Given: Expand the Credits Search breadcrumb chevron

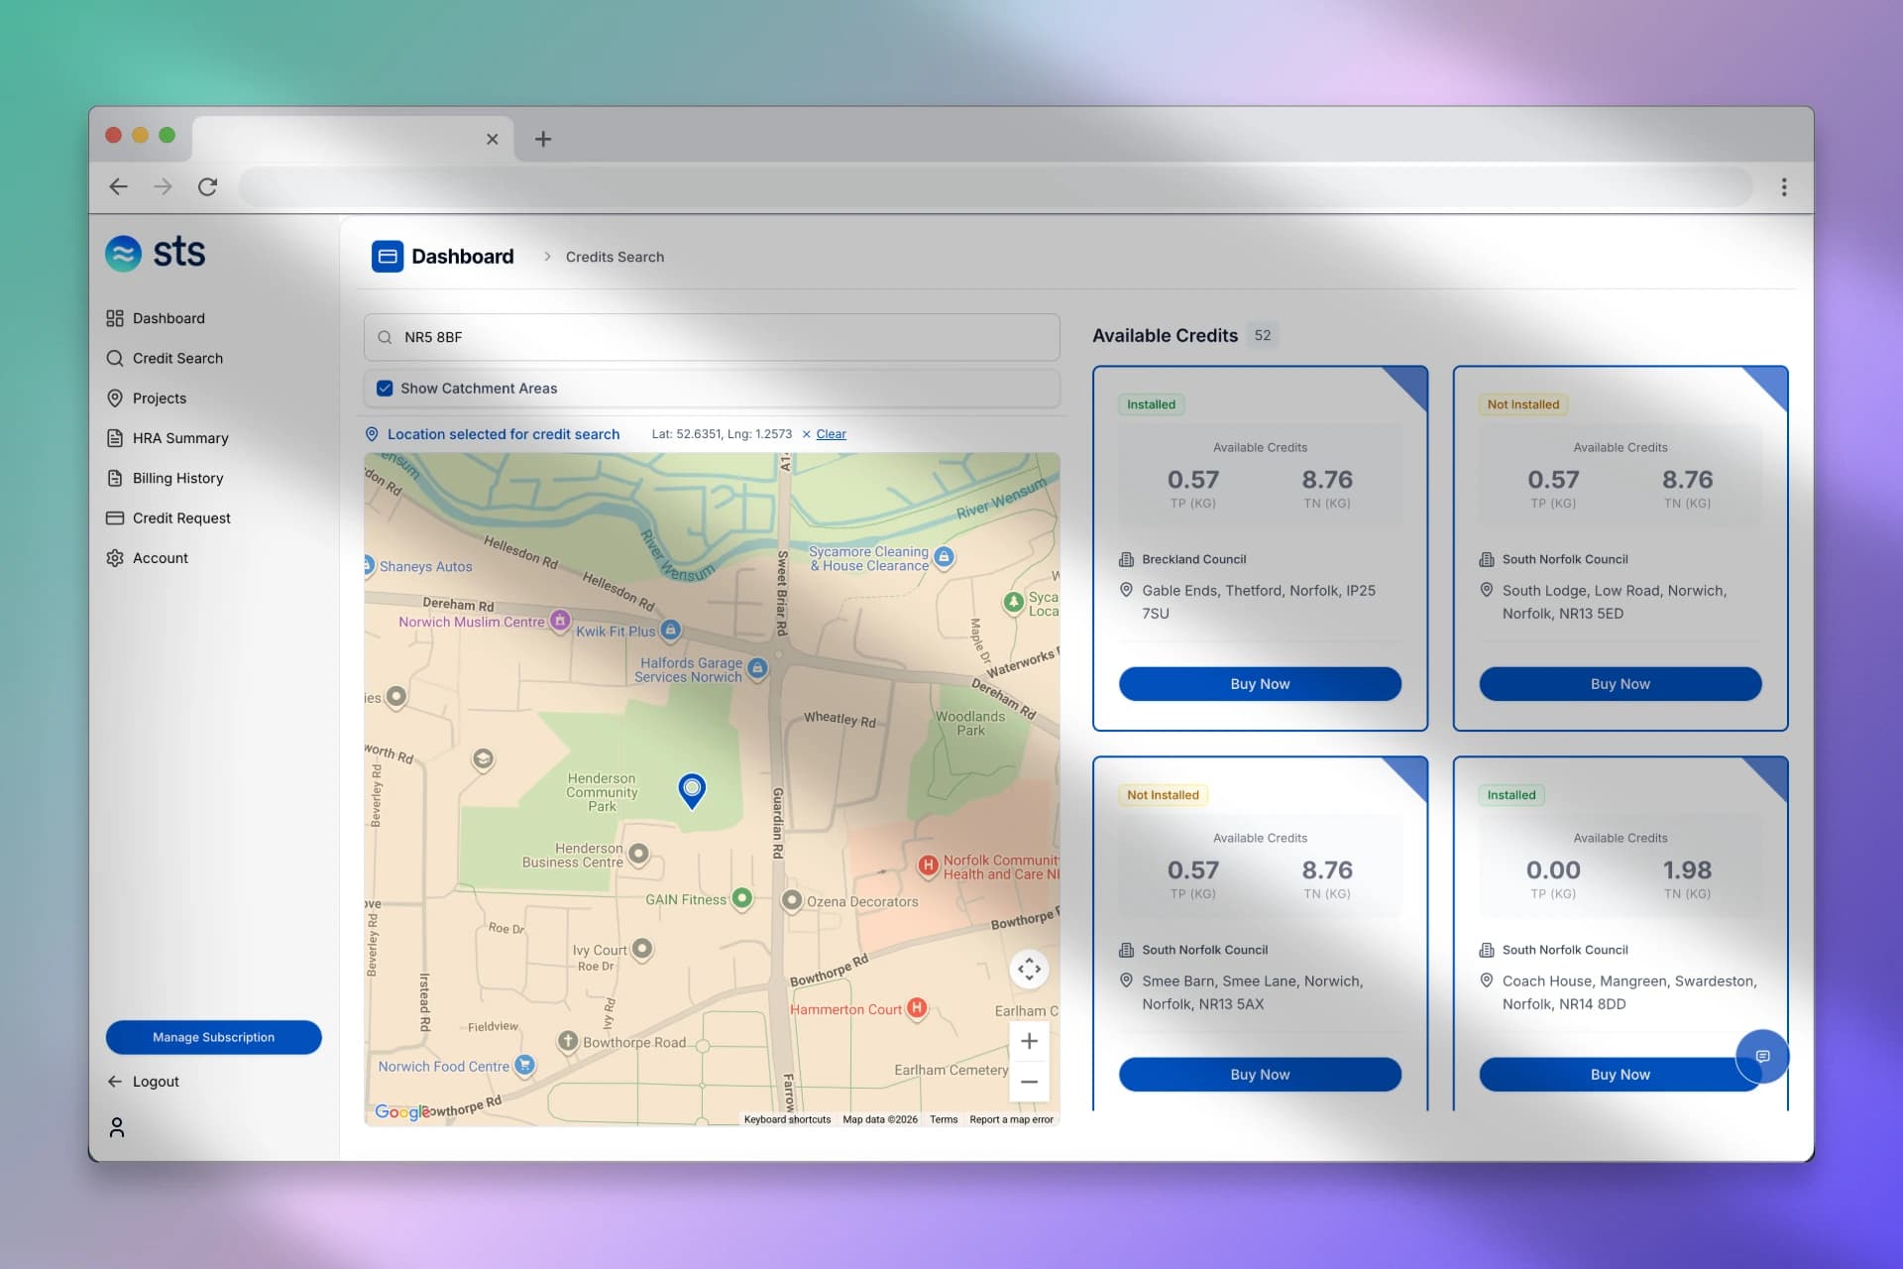Looking at the screenshot, I should click(x=547, y=256).
